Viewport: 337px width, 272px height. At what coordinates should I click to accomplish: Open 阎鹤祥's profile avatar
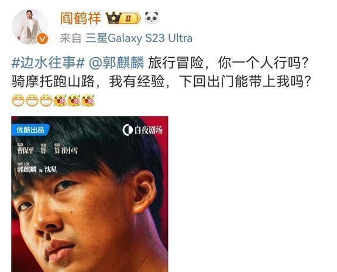pyautogui.click(x=30, y=27)
